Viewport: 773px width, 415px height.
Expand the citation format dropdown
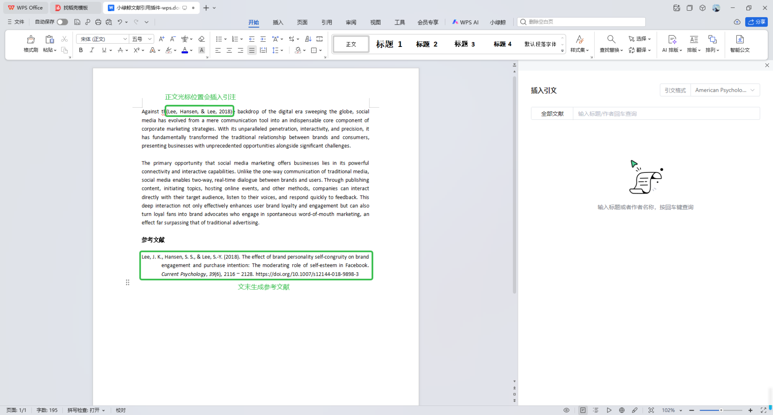pyautogui.click(x=725, y=90)
